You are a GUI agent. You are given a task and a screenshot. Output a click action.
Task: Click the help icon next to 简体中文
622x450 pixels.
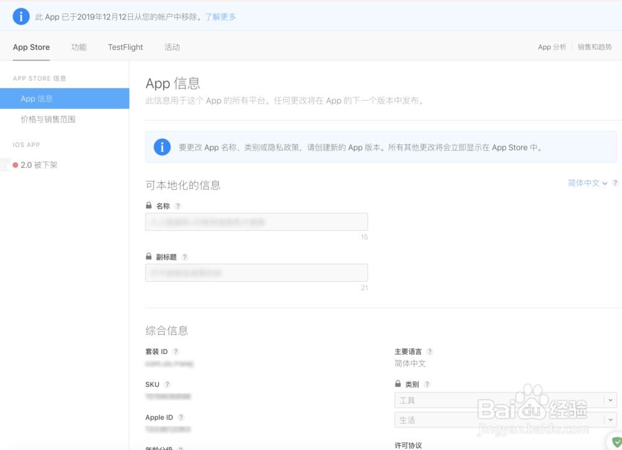[x=615, y=183]
